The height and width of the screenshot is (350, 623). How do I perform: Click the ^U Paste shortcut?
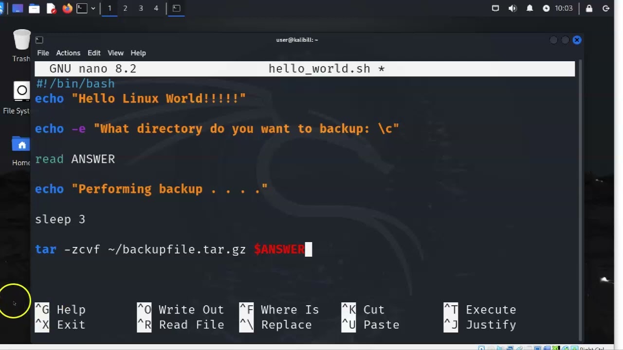(370, 325)
